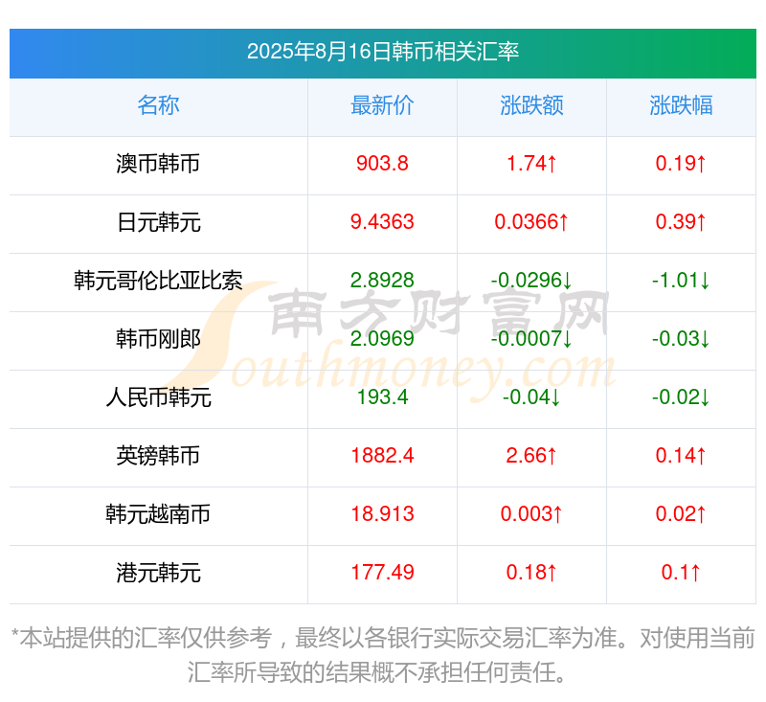Image resolution: width=766 pixels, height=702 pixels.
Task: Select the 韩币刚郎 row name
Action: (158, 339)
